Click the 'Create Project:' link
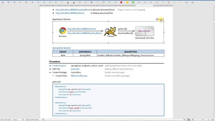215x121 pixels. pos(59,66)
